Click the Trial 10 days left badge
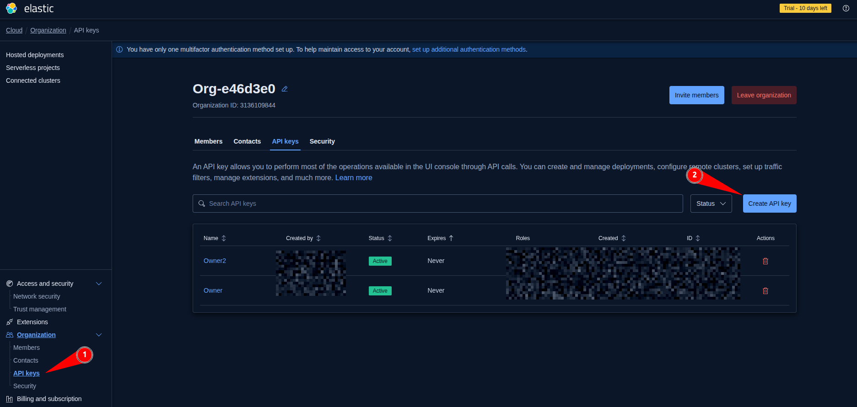Image resolution: width=857 pixels, height=407 pixels. click(805, 8)
